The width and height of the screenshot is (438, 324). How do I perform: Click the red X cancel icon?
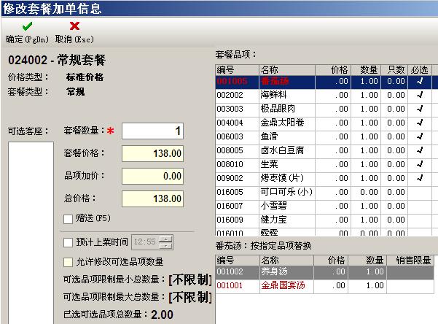[74, 26]
